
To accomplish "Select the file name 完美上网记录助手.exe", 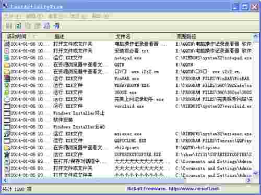I will coord(139,99).
